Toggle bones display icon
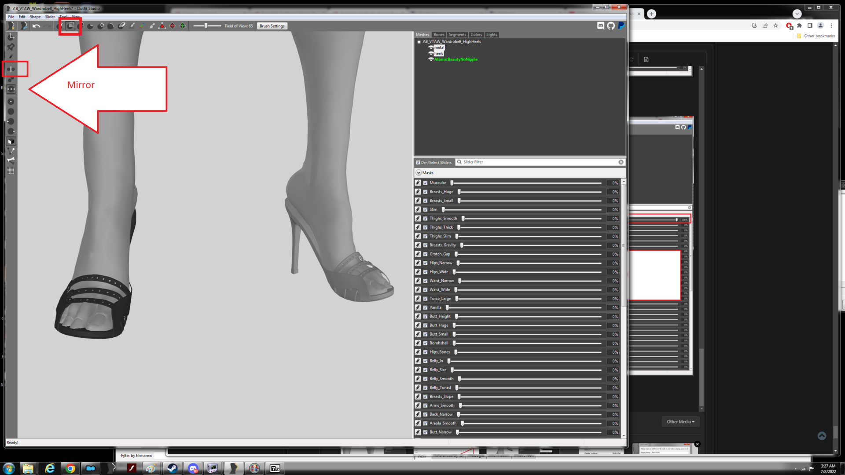This screenshot has height=475, width=845. tap(11, 161)
